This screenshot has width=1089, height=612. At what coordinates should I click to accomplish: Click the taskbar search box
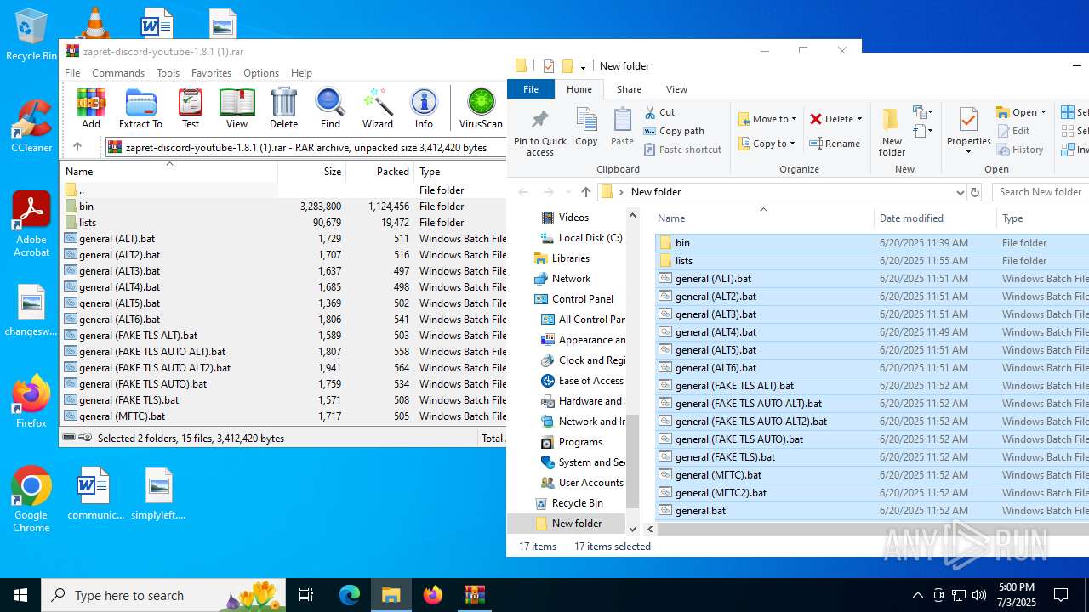pos(163,595)
